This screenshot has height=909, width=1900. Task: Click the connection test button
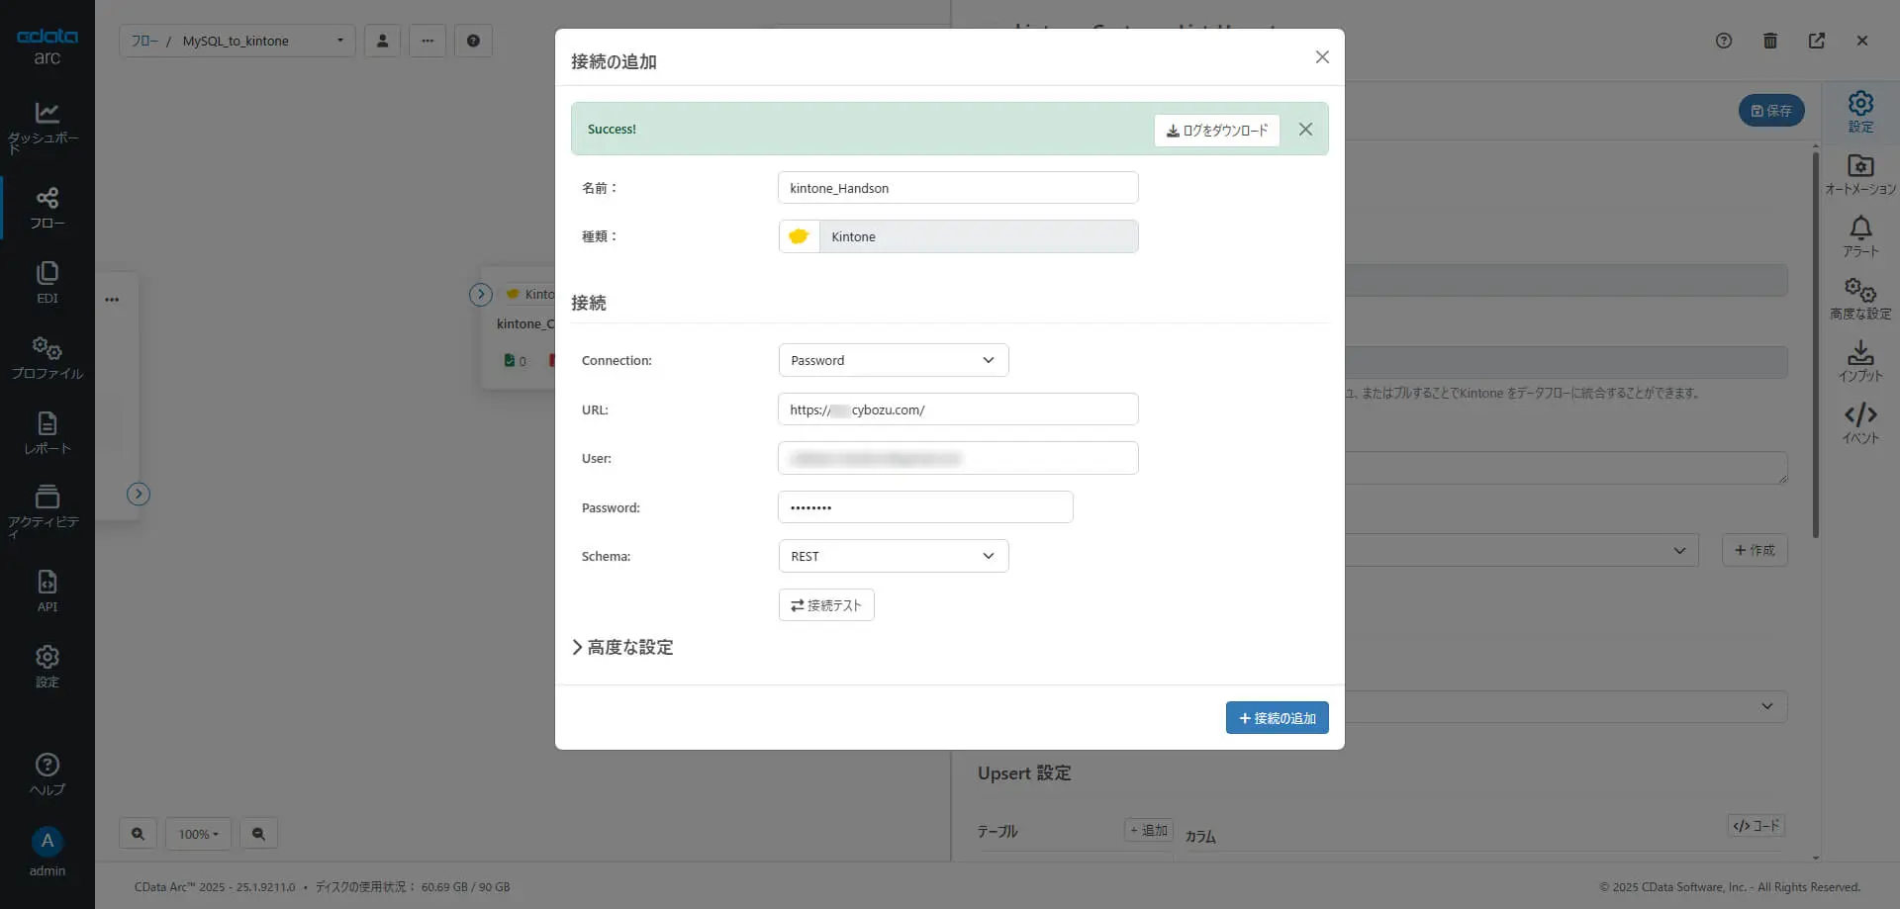click(x=826, y=605)
